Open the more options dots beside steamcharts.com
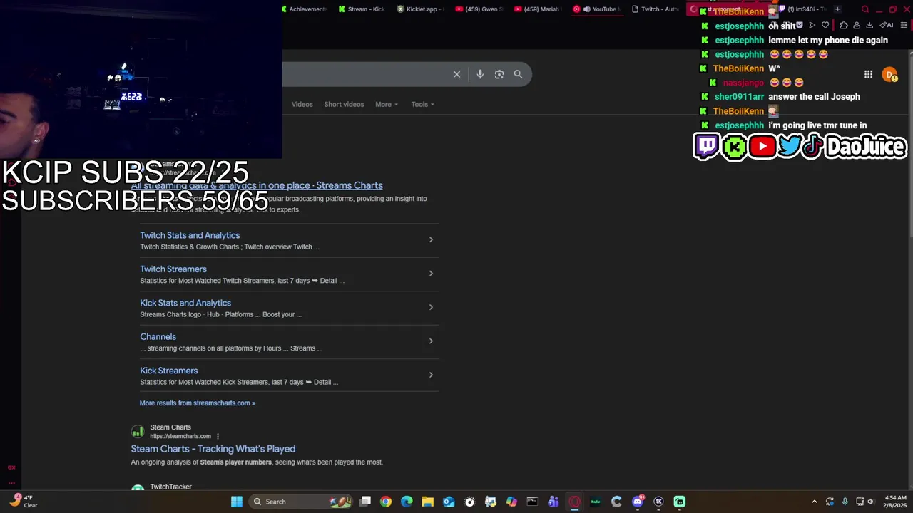 coord(218,436)
